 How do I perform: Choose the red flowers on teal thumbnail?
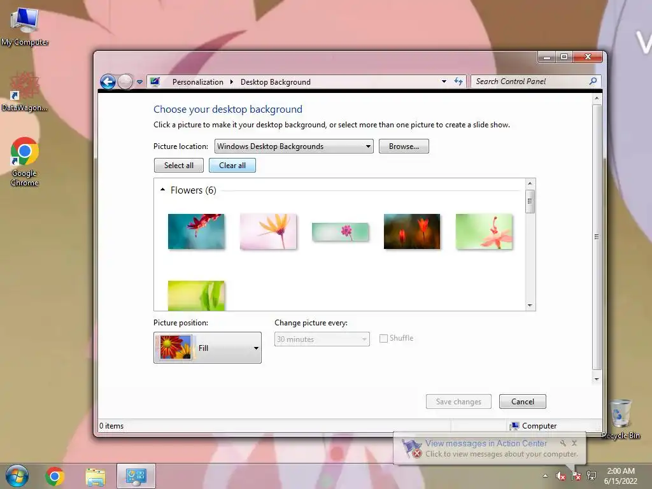click(x=196, y=232)
